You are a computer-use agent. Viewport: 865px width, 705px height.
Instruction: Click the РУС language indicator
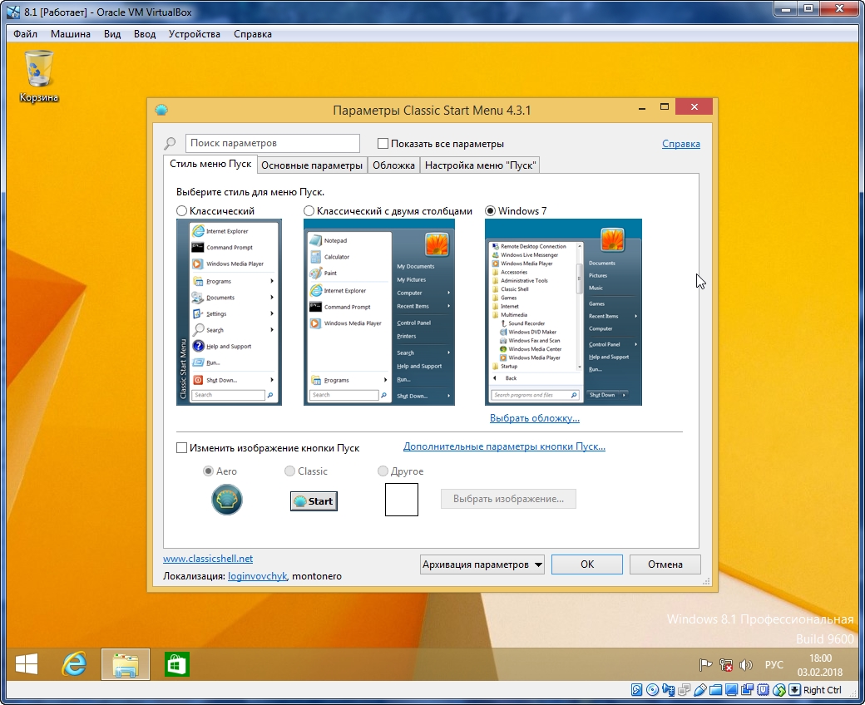pos(774,665)
